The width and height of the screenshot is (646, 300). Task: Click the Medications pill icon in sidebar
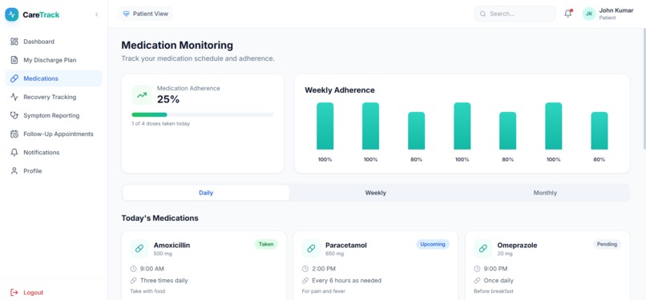tap(14, 78)
